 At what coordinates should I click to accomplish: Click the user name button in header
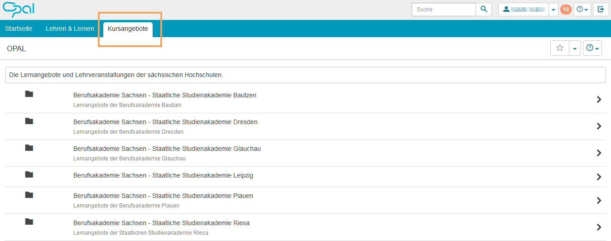524,10
